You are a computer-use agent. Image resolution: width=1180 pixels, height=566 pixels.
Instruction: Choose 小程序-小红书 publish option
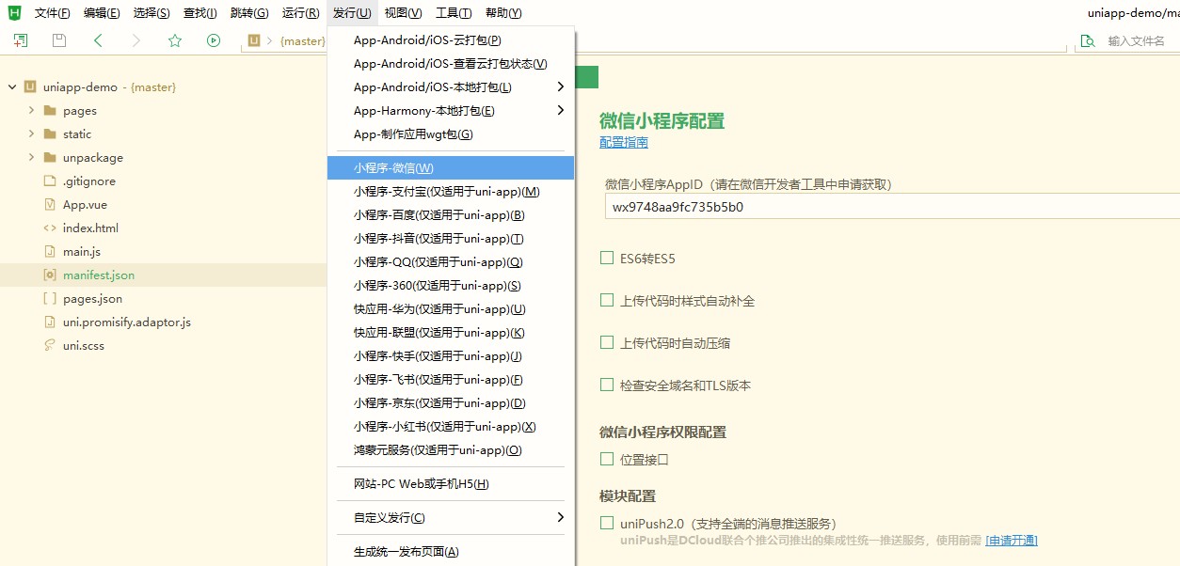(x=451, y=427)
